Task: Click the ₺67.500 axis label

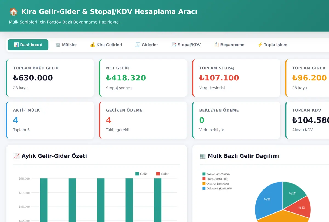Action: 24,193
